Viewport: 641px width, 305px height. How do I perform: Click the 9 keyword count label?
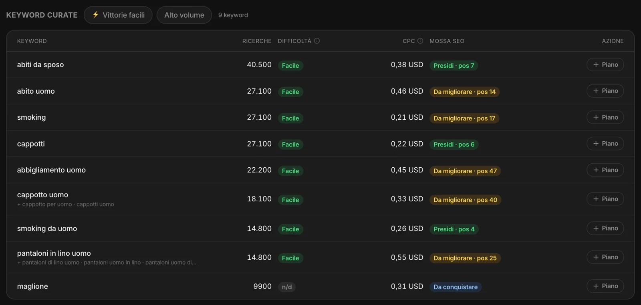(233, 15)
